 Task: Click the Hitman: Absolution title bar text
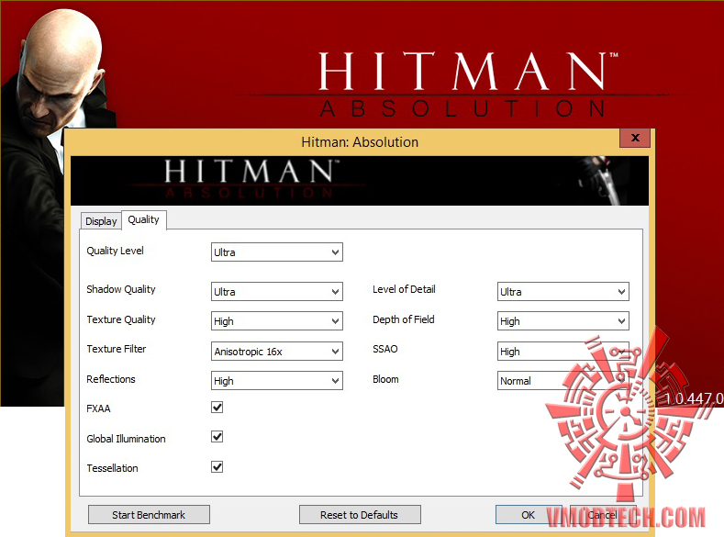[x=360, y=142]
